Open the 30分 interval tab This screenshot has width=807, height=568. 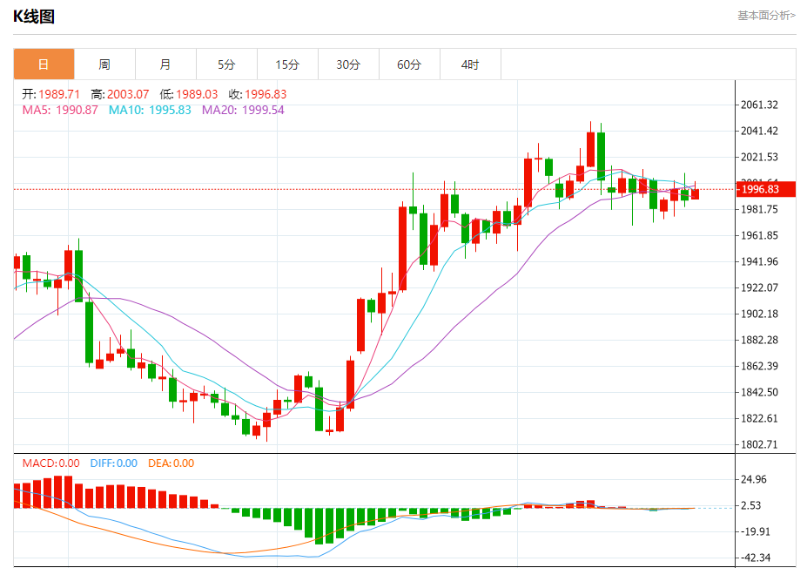(x=348, y=64)
